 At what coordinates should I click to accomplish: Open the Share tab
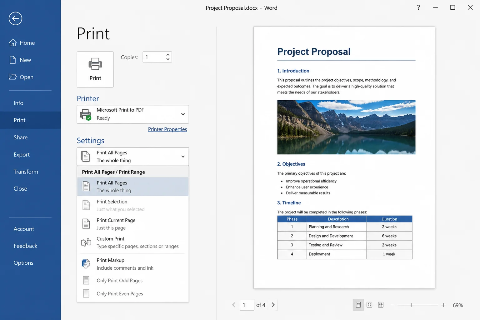point(30,137)
